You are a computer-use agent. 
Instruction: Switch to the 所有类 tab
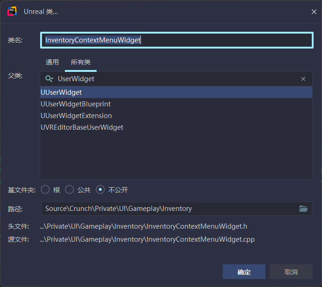[81, 62]
